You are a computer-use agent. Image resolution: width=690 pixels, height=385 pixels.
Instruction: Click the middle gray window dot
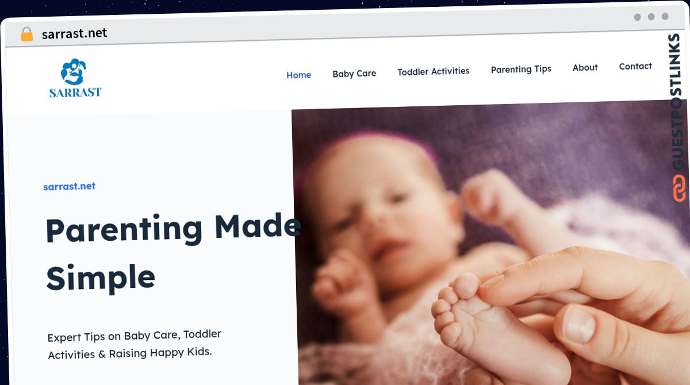pyautogui.click(x=651, y=17)
